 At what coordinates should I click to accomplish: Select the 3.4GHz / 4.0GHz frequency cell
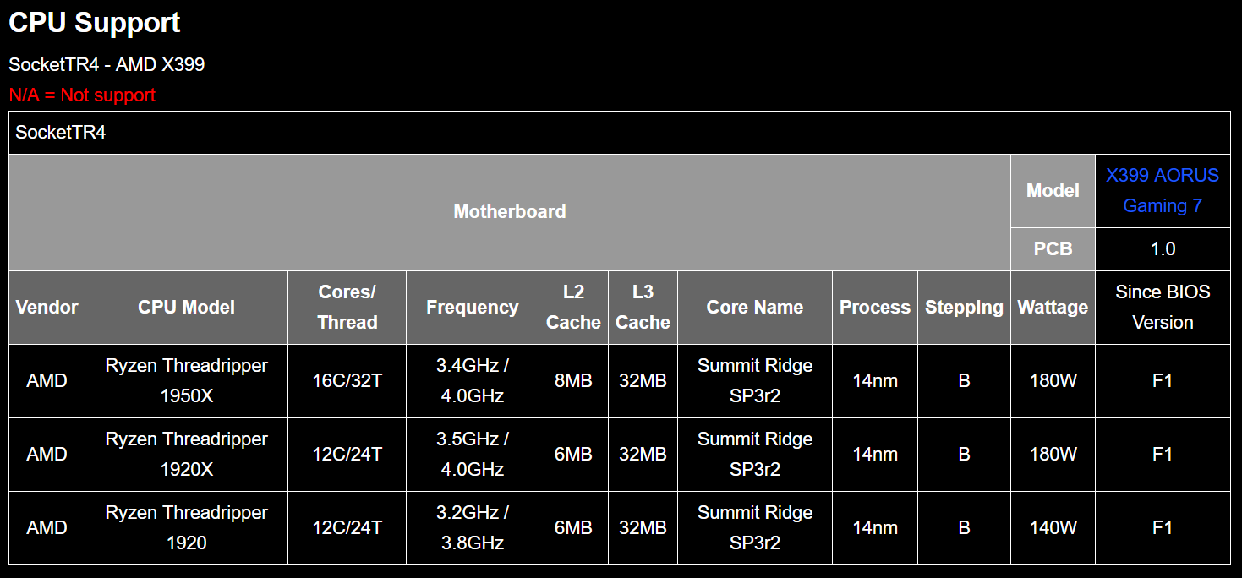click(x=472, y=381)
